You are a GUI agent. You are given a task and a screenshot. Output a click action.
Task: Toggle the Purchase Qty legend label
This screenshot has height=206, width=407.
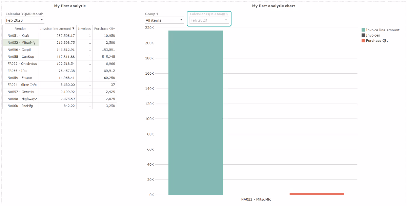coord(377,41)
